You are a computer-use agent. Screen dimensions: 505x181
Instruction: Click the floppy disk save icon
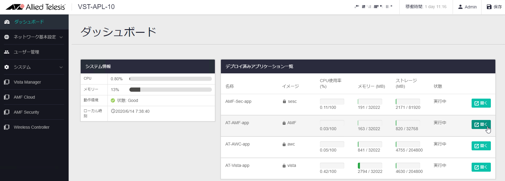[x=489, y=7]
